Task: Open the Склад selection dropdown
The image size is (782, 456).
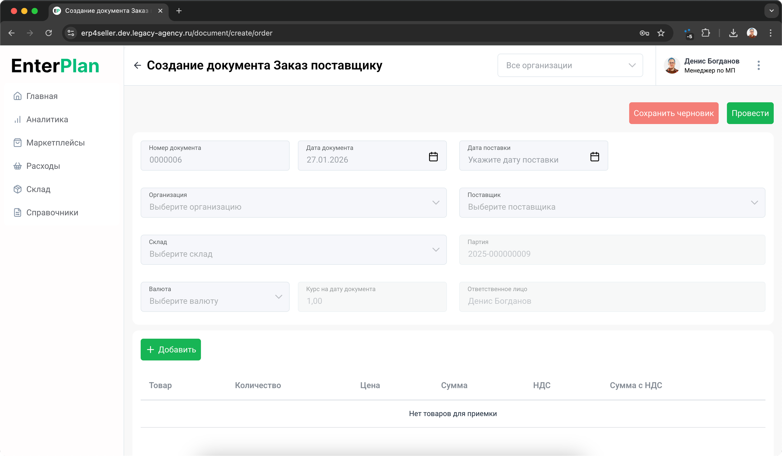Action: coord(293,250)
